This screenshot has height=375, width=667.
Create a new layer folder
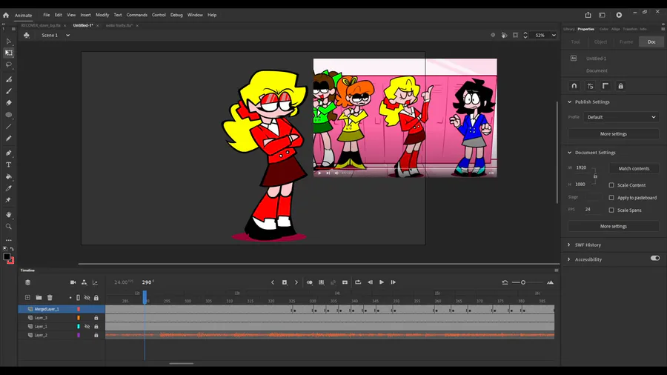[x=39, y=298]
